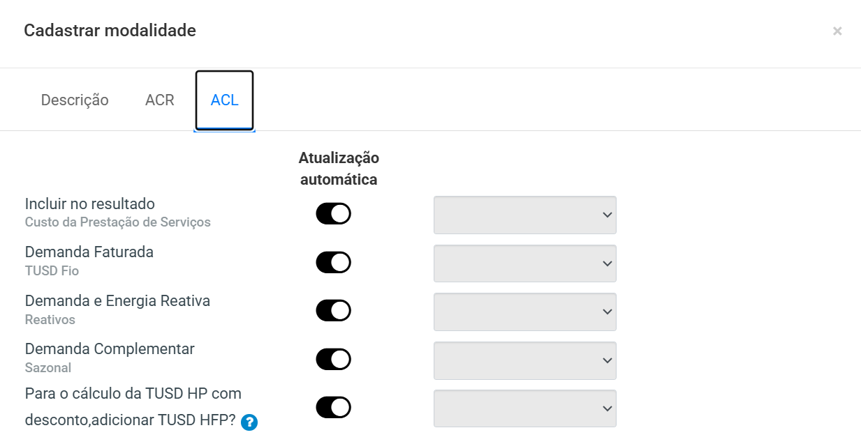Toggle automatic update for Demanda Faturada

(333, 263)
